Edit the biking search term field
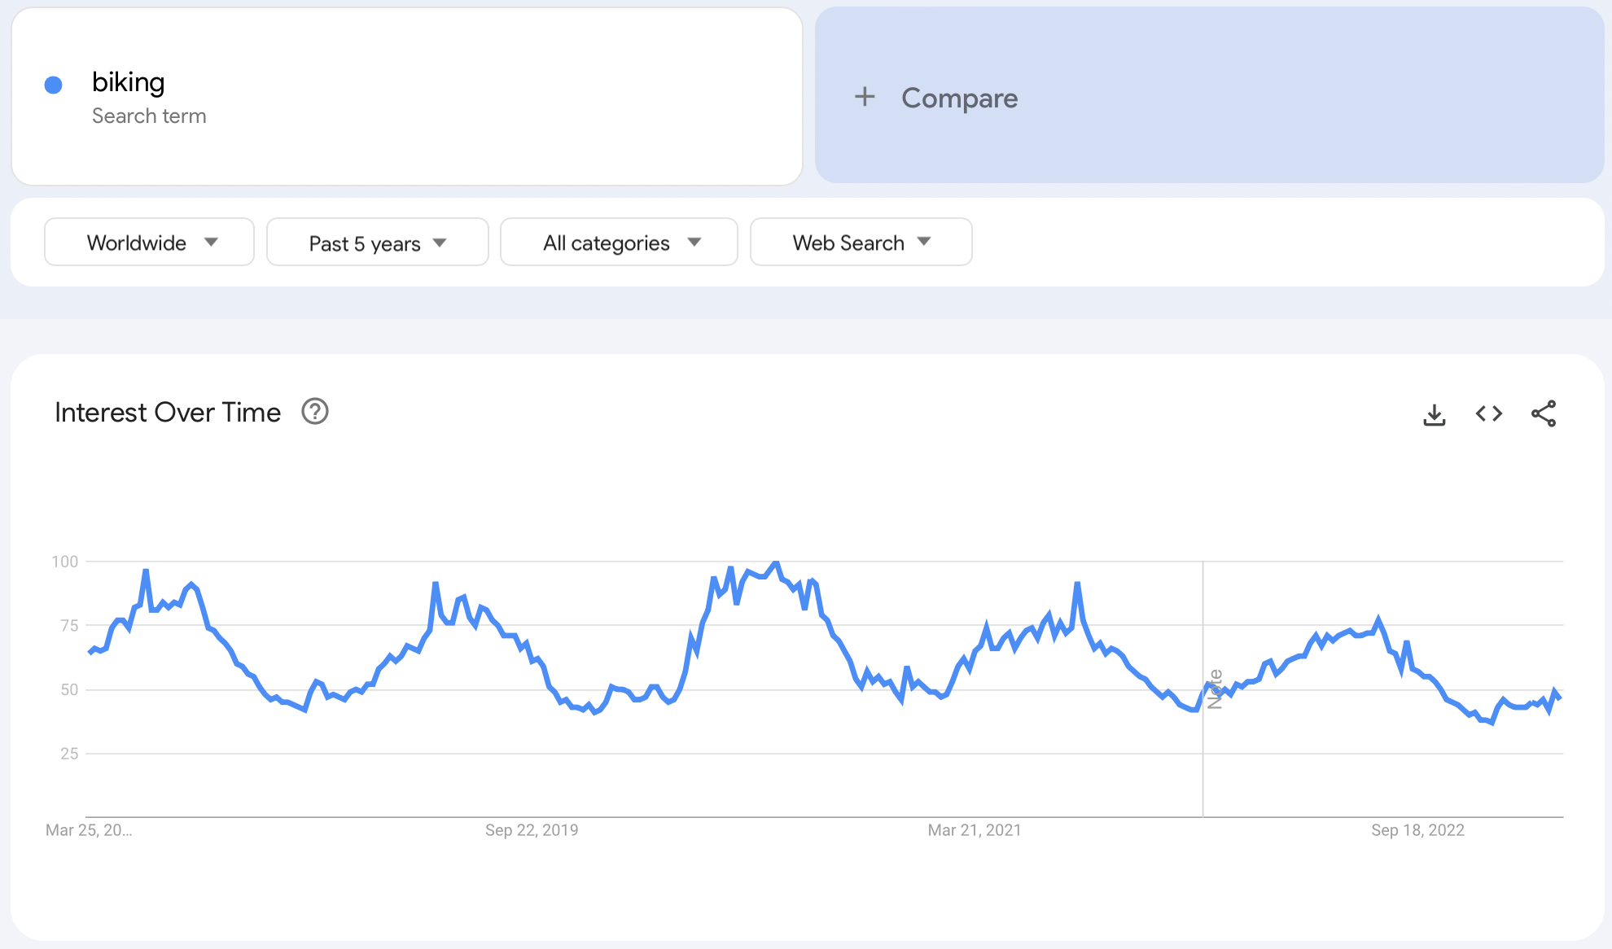Image resolution: width=1612 pixels, height=949 pixels. pos(129,82)
